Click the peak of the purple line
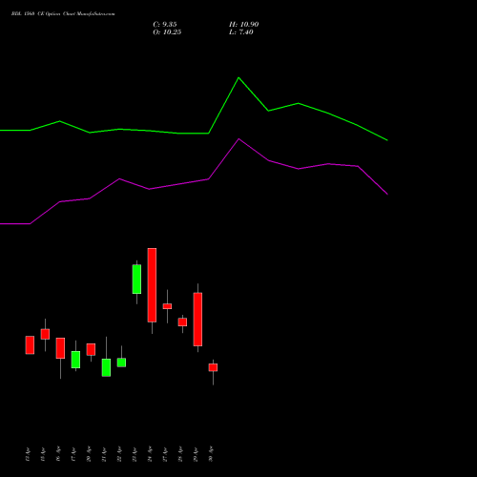Viewport: 477px width, 477px height. (238, 139)
